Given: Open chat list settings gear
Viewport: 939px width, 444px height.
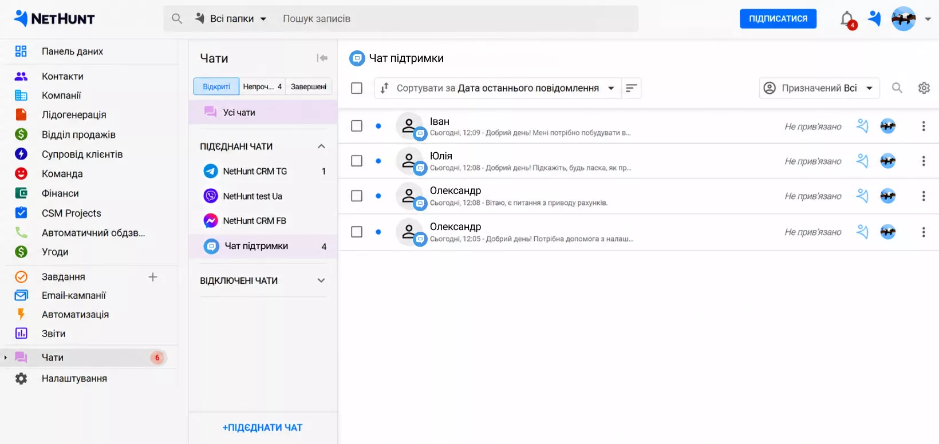Looking at the screenshot, I should pyautogui.click(x=924, y=88).
